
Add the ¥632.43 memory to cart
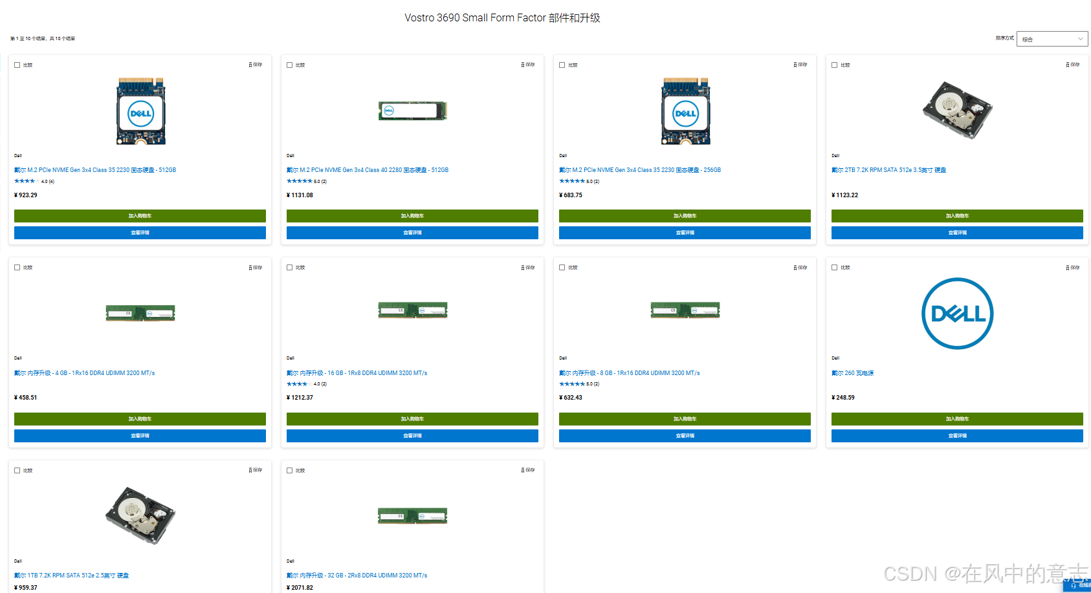point(685,419)
